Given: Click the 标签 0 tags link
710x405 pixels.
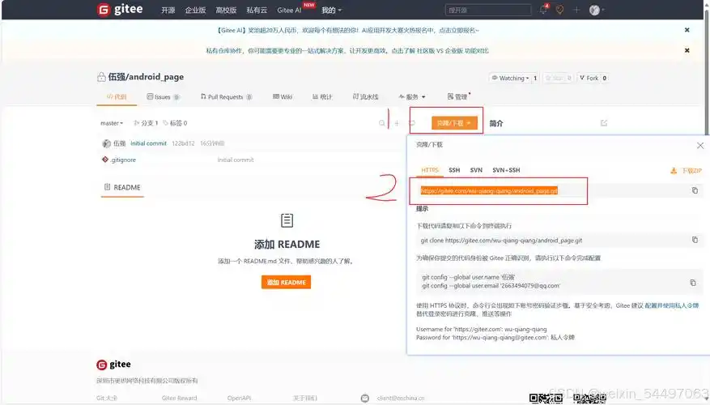Looking at the screenshot, I should [x=175, y=123].
